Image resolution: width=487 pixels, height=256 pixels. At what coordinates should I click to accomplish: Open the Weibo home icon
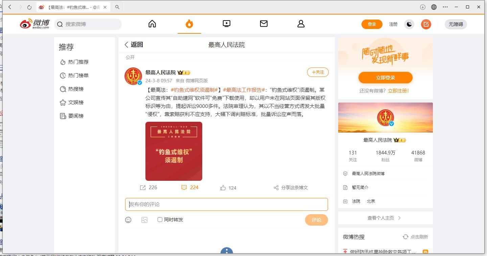point(152,24)
